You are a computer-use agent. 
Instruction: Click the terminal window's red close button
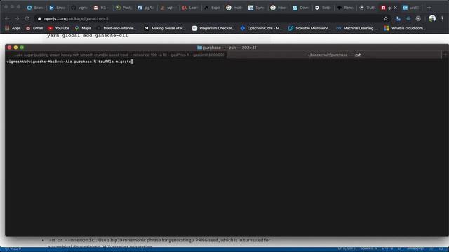[9, 48]
